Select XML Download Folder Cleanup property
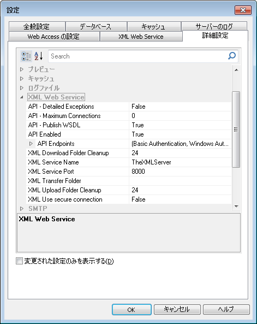The width and height of the screenshot is (257, 324). (77, 153)
